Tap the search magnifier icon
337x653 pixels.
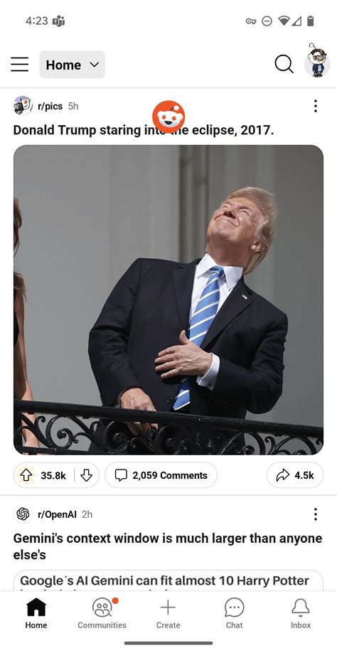[284, 65]
